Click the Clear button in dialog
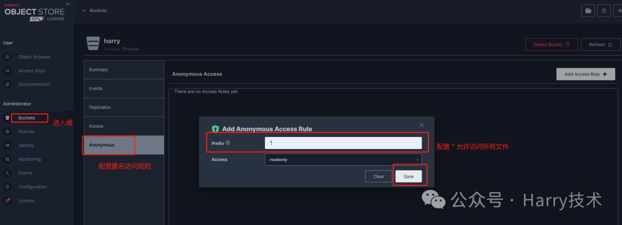Viewport: 622px width, 225px height. pos(378,176)
